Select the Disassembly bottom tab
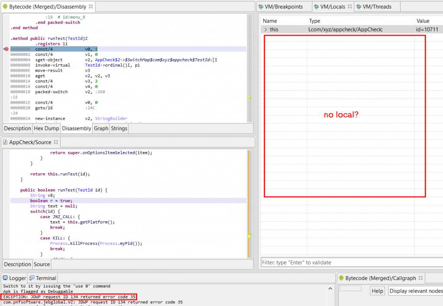The width and height of the screenshot is (443, 306). tap(77, 128)
